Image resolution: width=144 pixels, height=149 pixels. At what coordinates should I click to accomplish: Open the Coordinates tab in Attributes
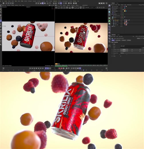118,40
